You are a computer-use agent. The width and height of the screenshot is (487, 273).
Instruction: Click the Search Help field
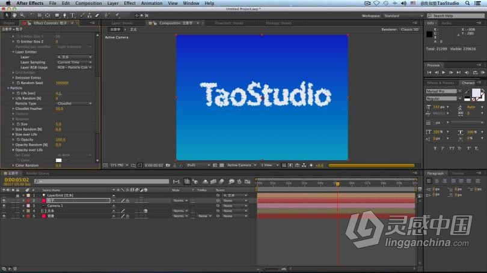(456, 16)
